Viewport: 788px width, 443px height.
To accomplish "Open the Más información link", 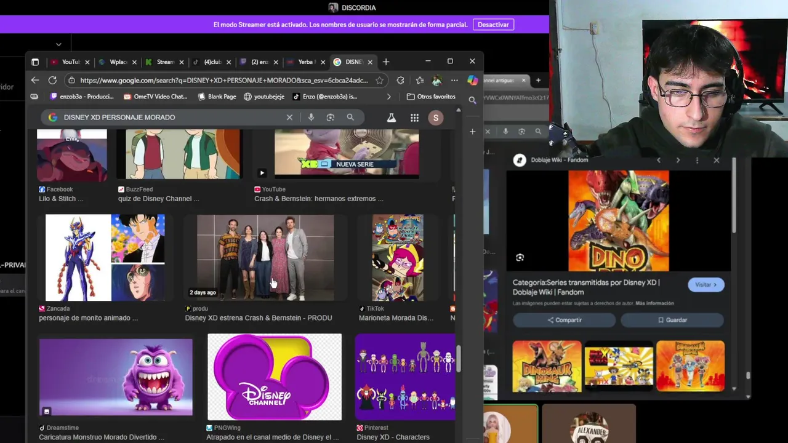I will 654,303.
